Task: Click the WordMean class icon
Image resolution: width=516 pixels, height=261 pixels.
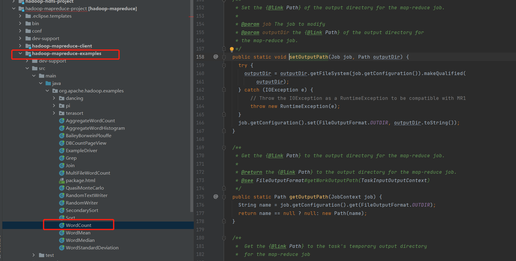Action: 62,233
